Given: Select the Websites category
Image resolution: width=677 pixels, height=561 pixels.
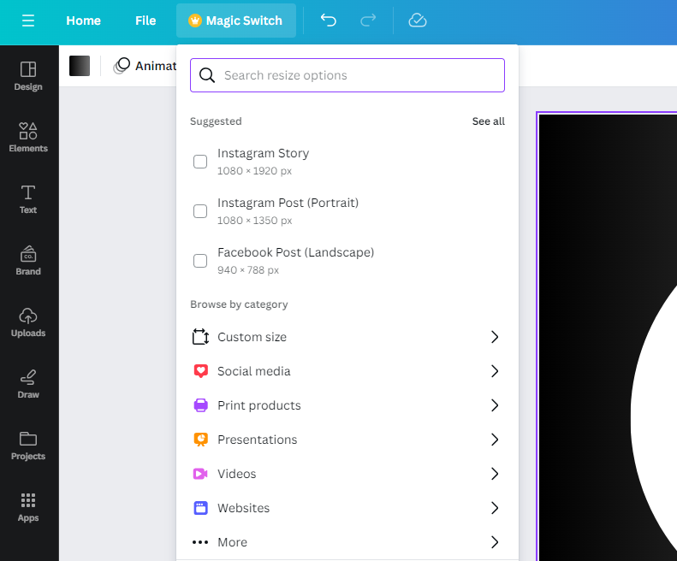Looking at the screenshot, I should [x=347, y=508].
